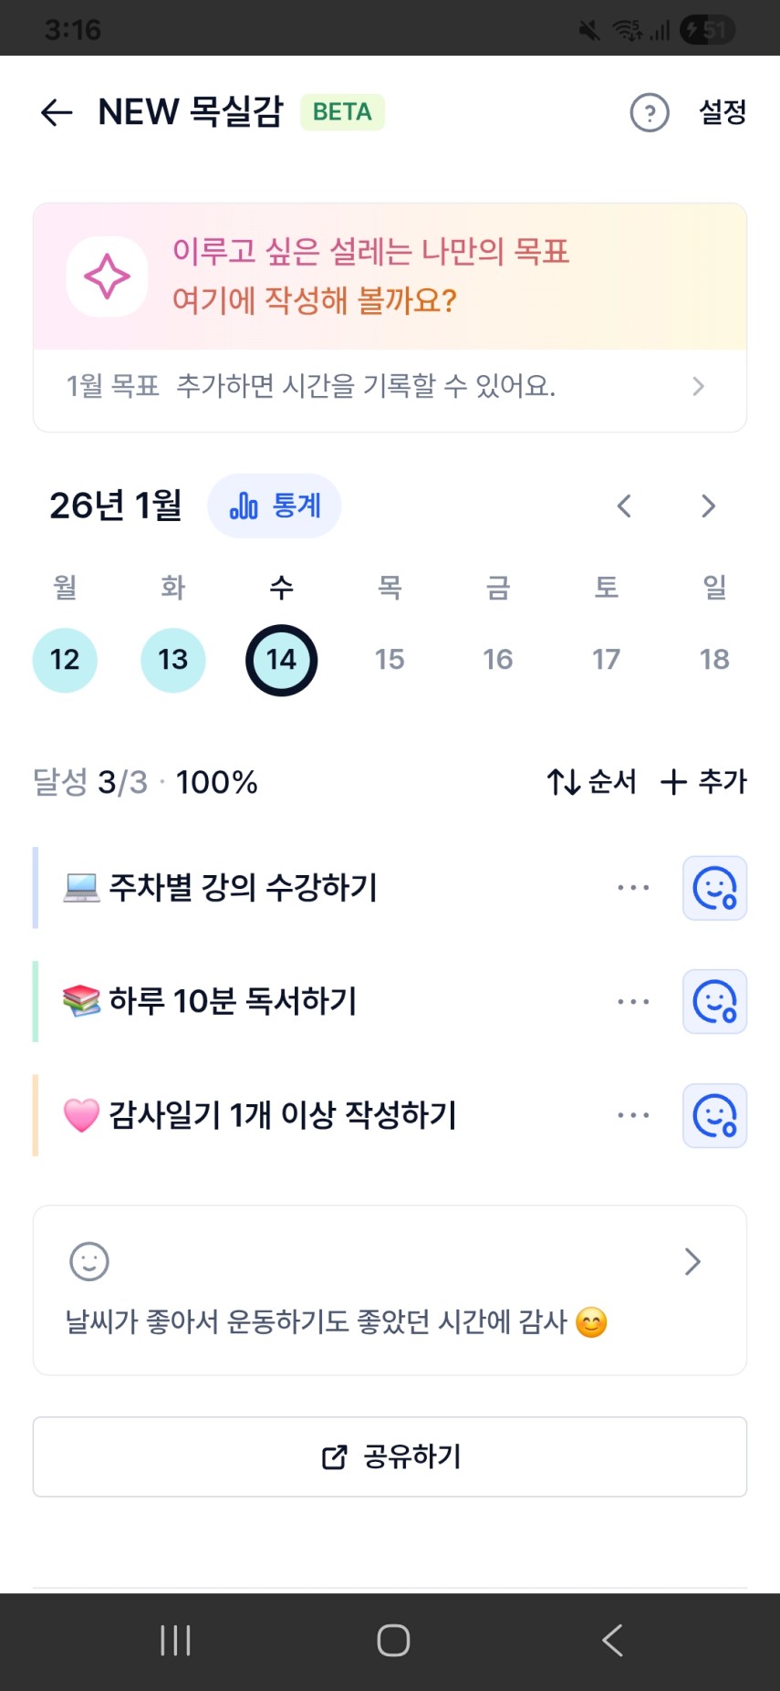Screen dimensions: 780x1691
Task: Open options menu for 주차별 강의 수강하기
Action: click(633, 888)
